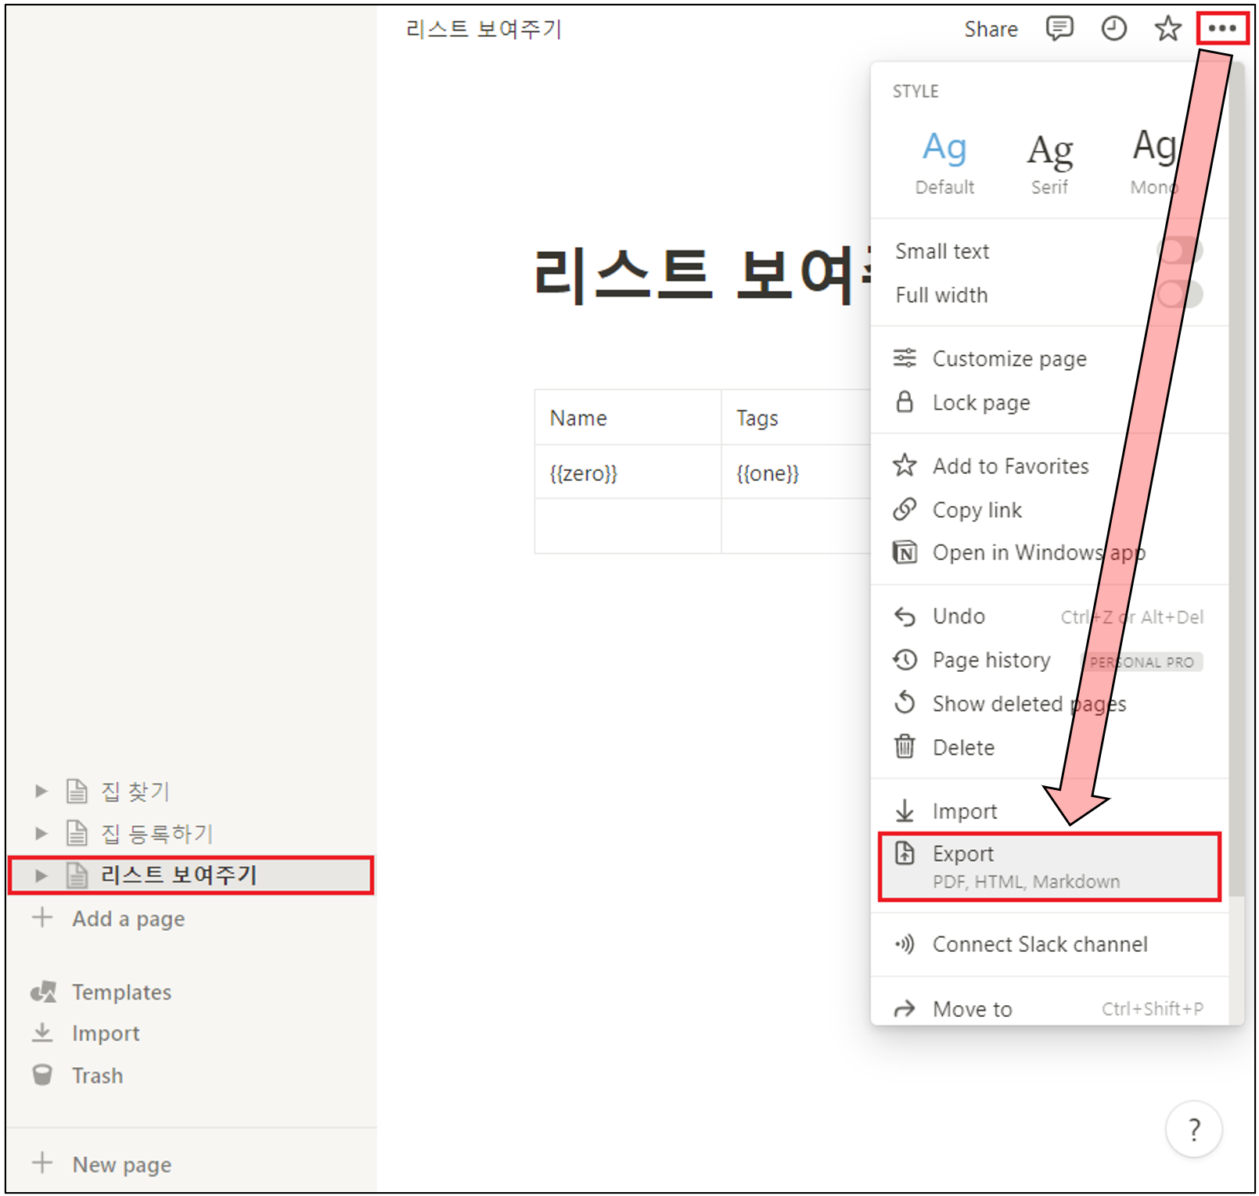This screenshot has width=1259, height=1196.
Task: Click the Share button
Action: (991, 29)
